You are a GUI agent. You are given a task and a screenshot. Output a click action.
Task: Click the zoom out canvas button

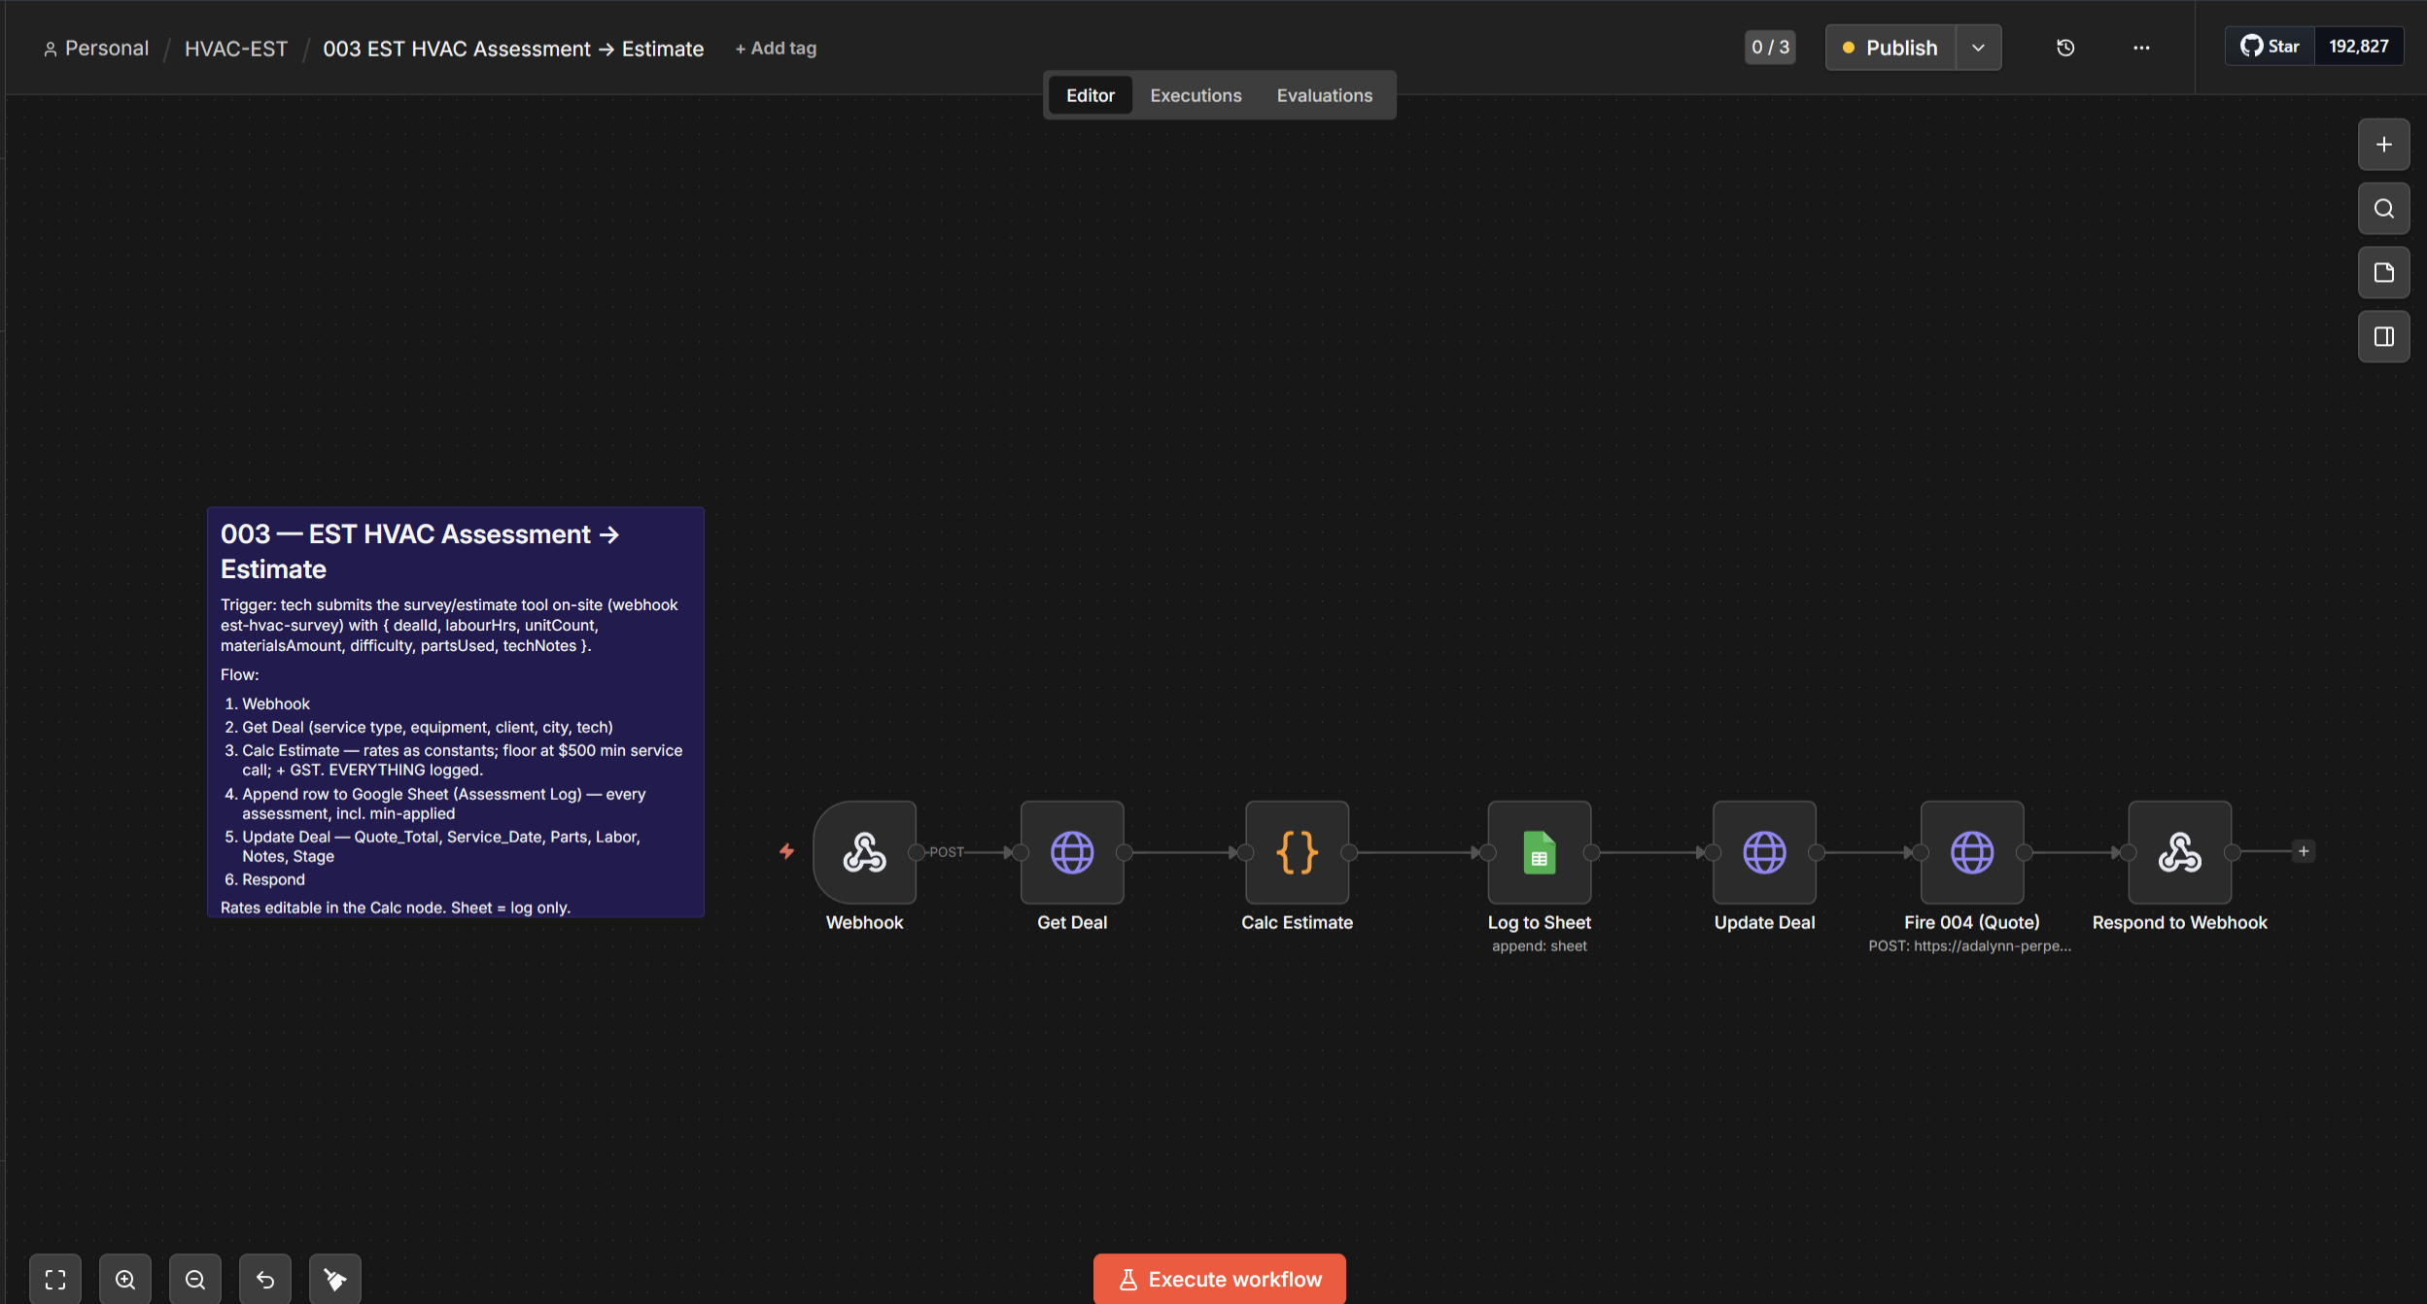tap(195, 1279)
